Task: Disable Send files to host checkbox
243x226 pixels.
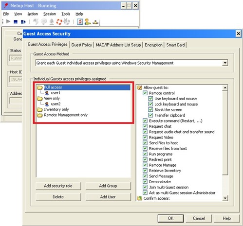Action: [x=145, y=143]
